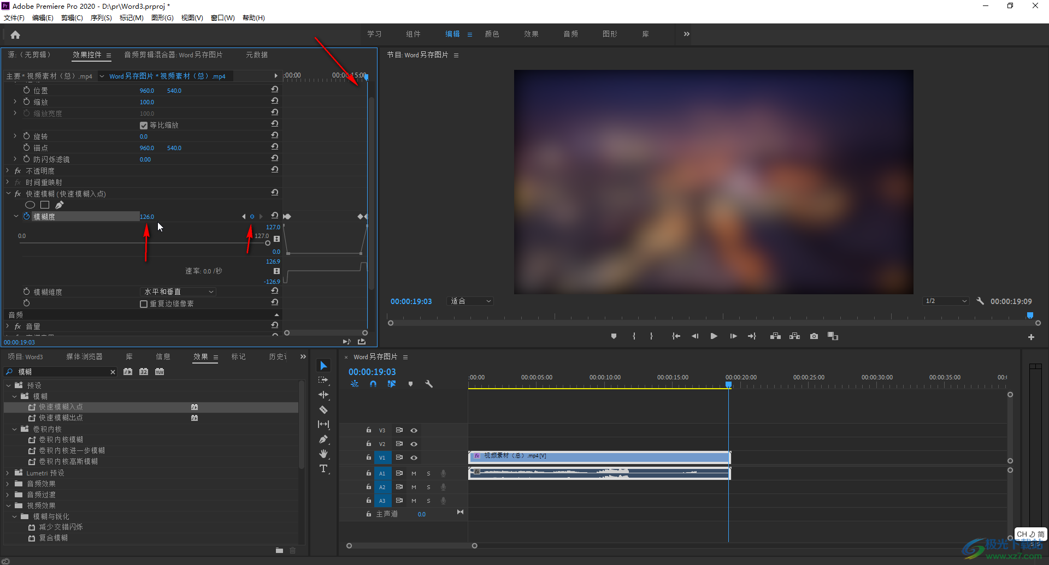Screen dimensions: 1049x565
Task: Create rectangle mask for fast blur
Action: (45, 205)
